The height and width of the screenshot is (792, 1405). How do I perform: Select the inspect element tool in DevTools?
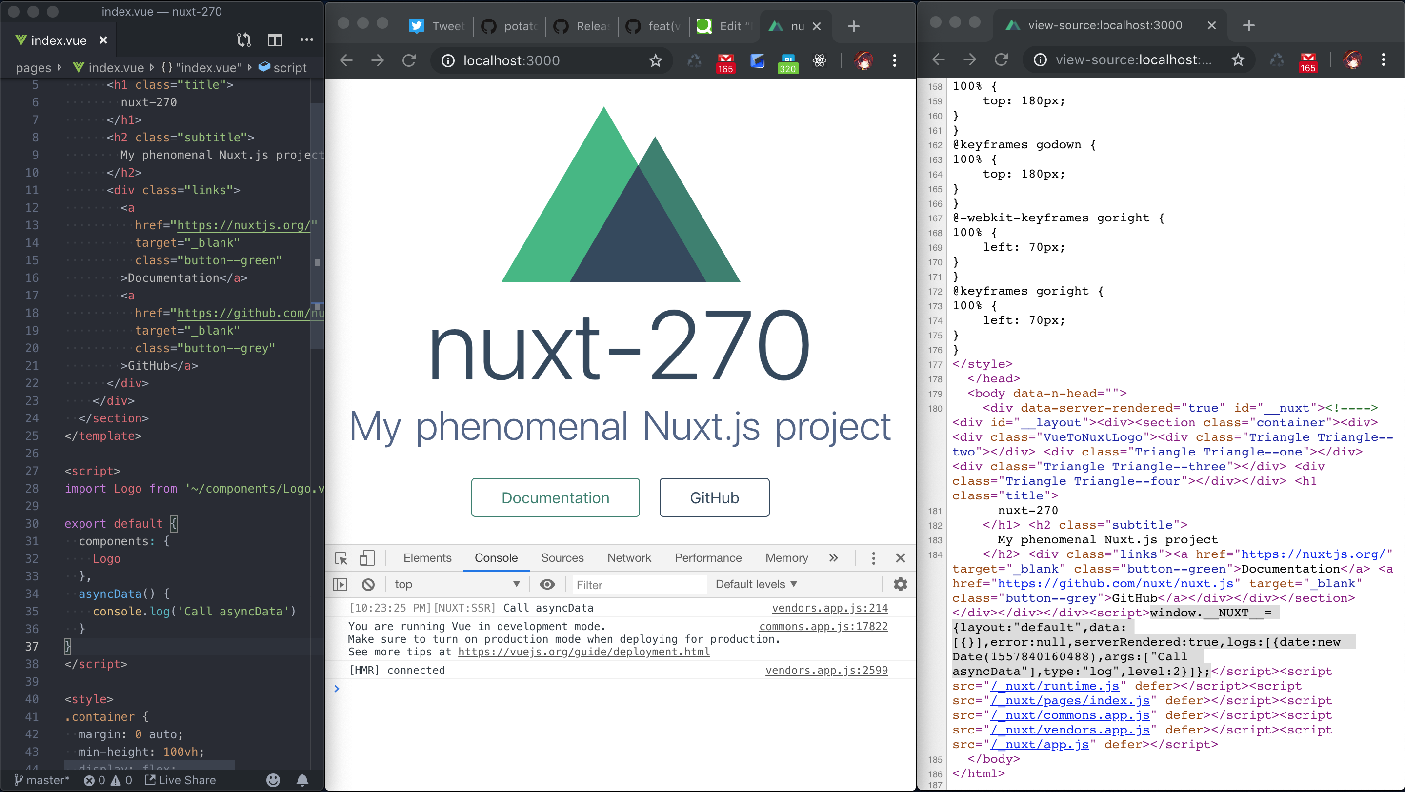pos(341,558)
